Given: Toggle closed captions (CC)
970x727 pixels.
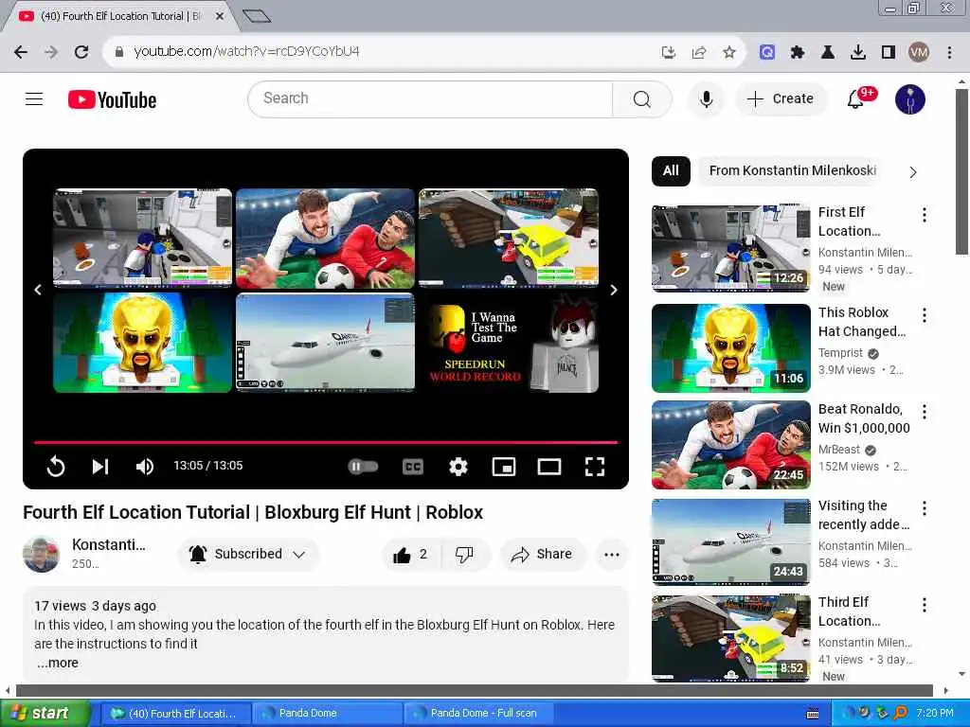Looking at the screenshot, I should point(413,467).
